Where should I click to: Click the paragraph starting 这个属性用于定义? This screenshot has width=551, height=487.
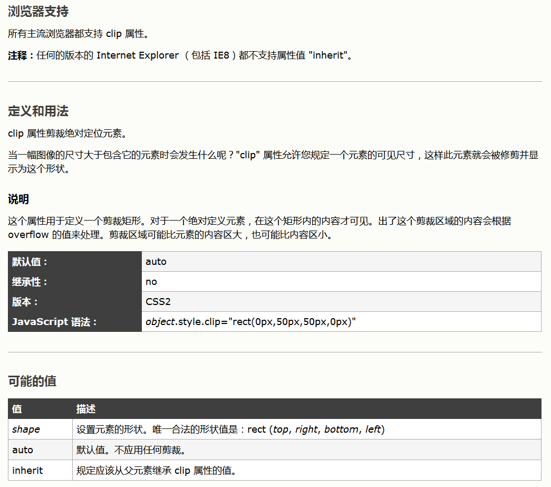[259, 228]
